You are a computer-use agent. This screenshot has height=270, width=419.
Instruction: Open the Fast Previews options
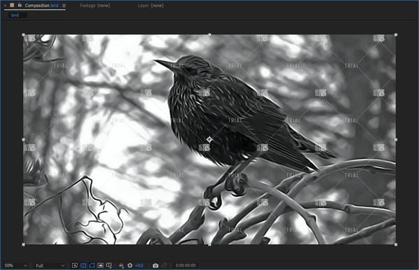75,265
